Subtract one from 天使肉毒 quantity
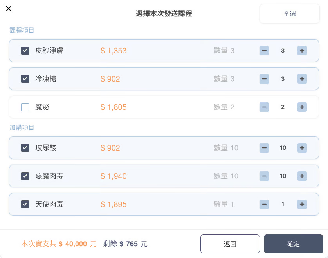Screen dimensions: 328x258 (x=264, y=204)
